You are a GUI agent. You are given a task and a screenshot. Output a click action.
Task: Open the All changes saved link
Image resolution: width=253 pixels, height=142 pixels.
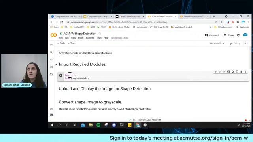click(x=119, y=38)
